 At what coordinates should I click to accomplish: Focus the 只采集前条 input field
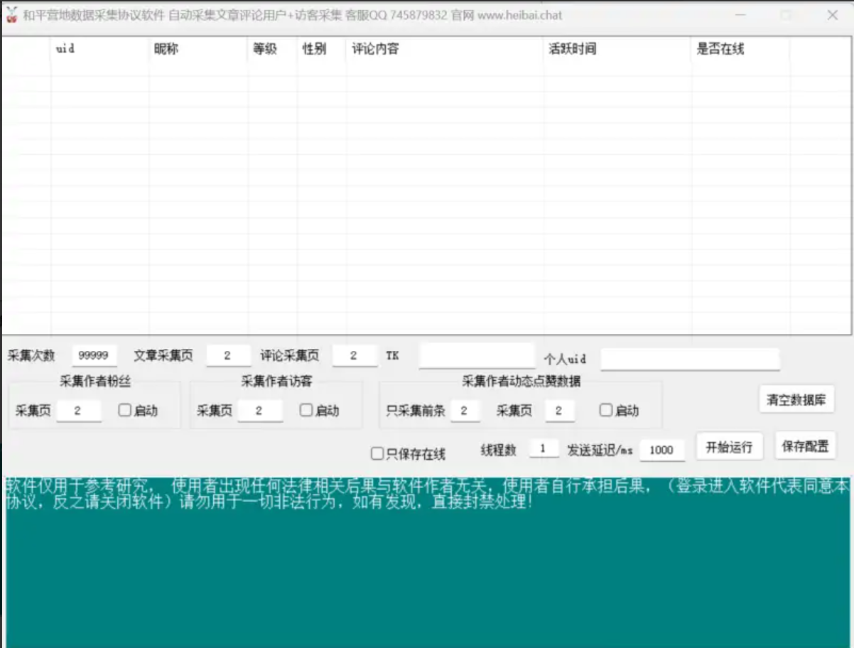click(x=465, y=410)
